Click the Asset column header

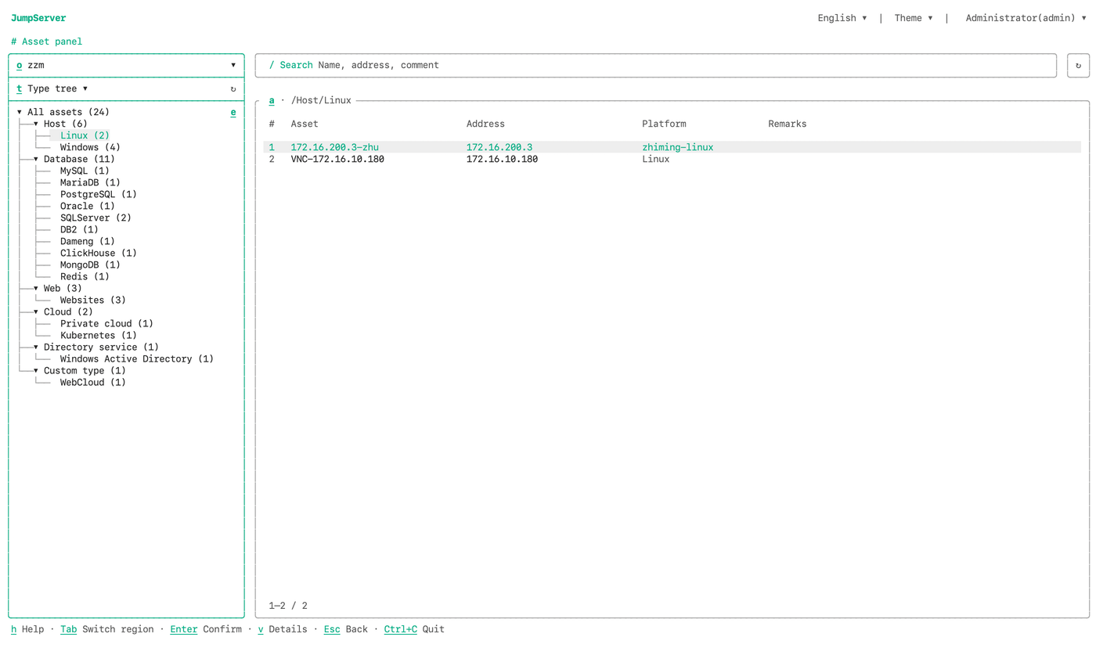point(305,124)
